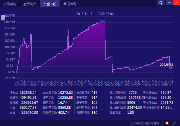The height and width of the screenshot is (126, 180).
Task: Click the 总盈利 value 409491.91
Action: click(x=28, y=97)
